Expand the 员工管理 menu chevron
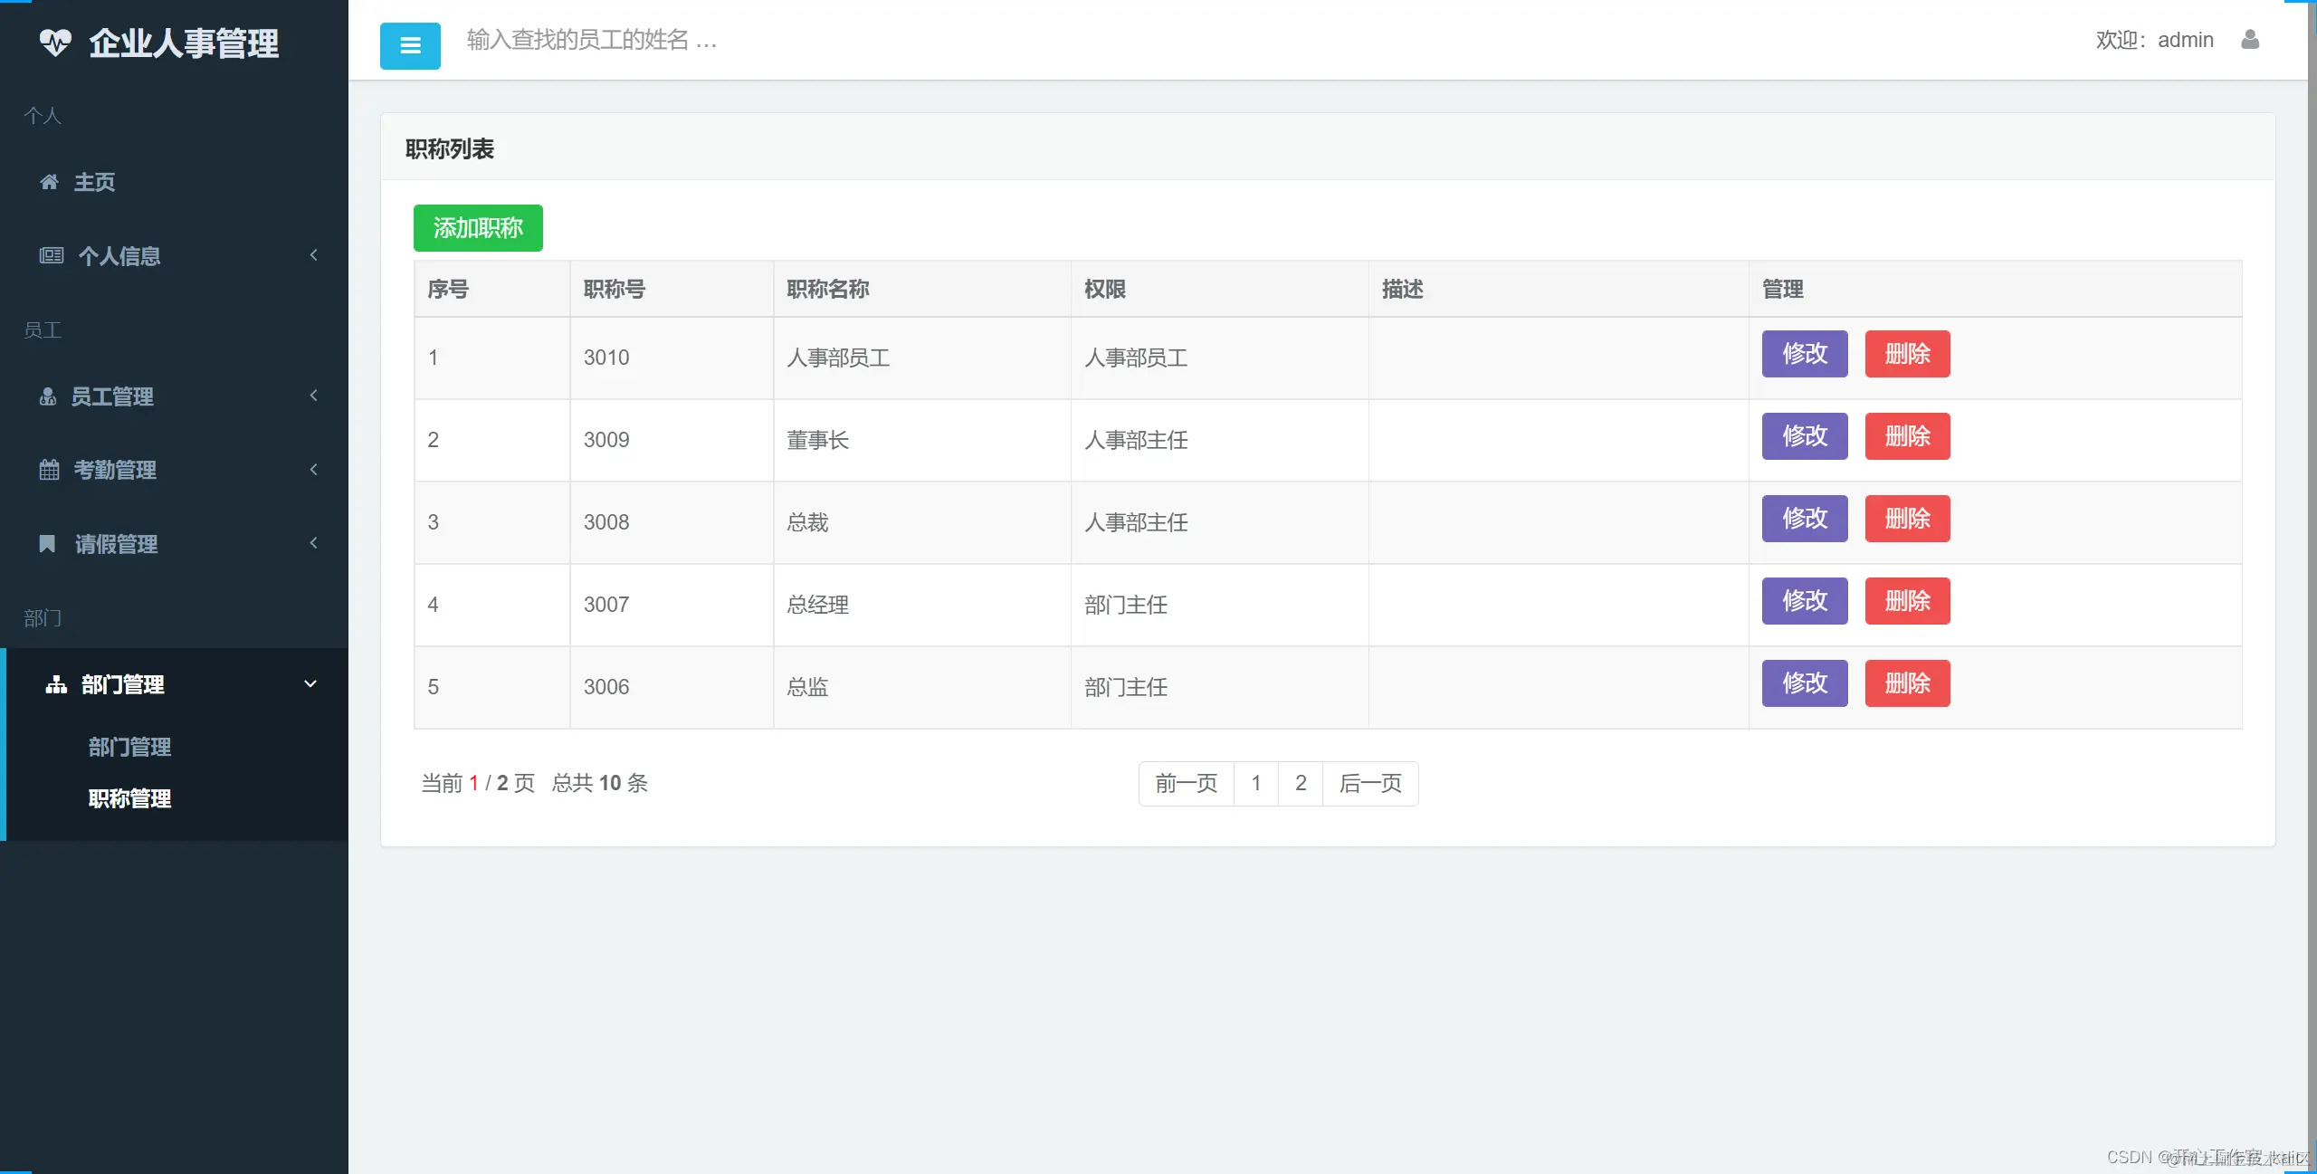The height and width of the screenshot is (1174, 2317). click(314, 396)
